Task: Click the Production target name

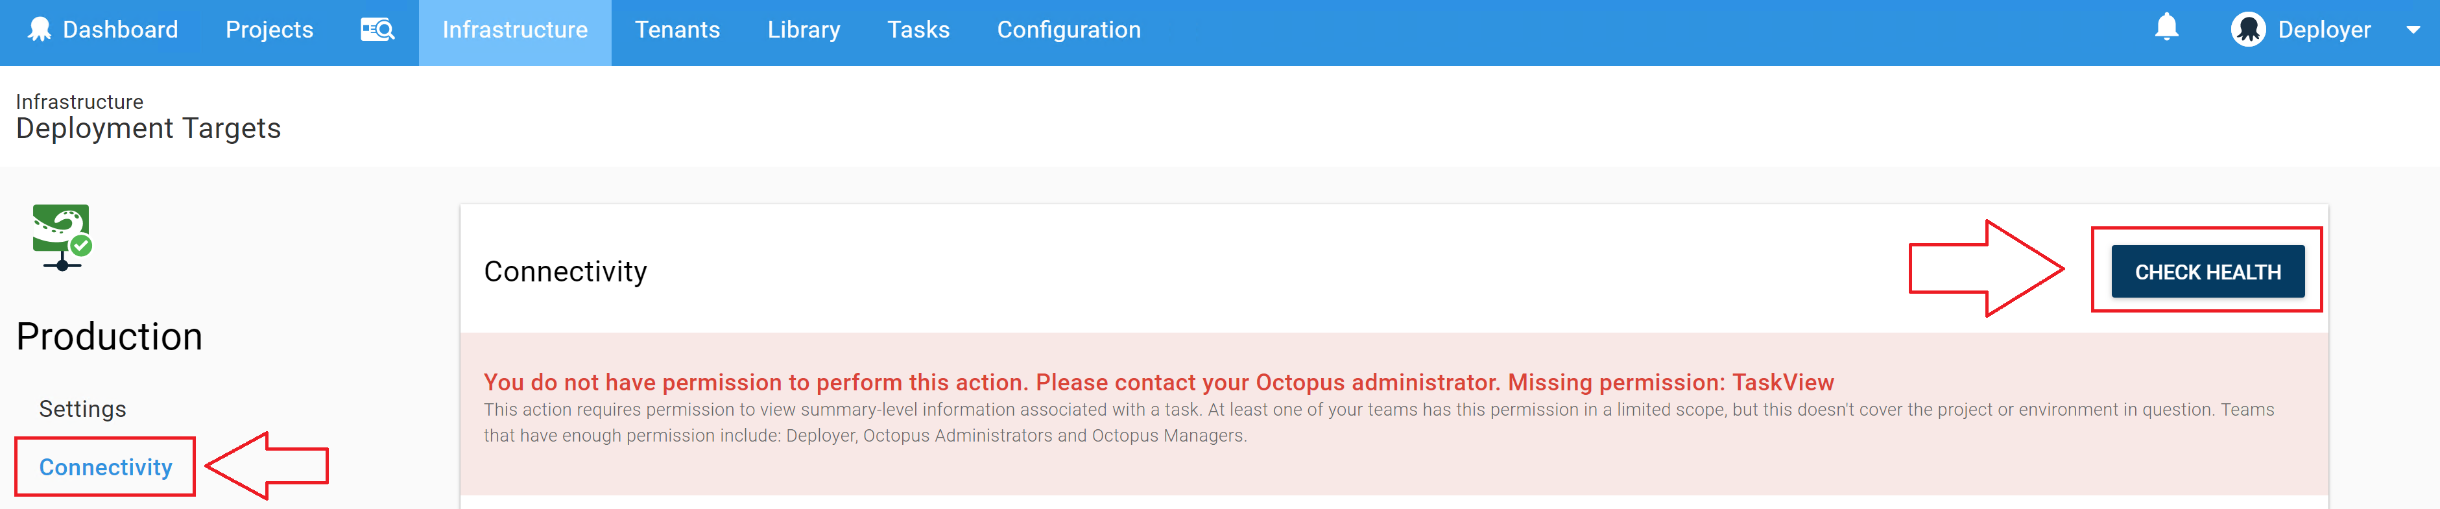Action: 108,336
